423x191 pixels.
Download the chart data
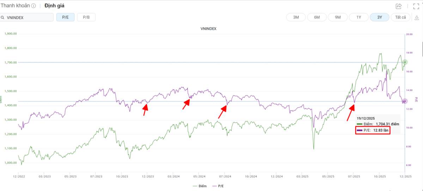coord(416,18)
